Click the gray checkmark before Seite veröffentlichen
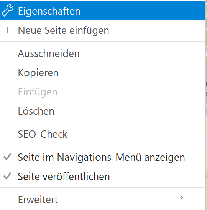The height and width of the screenshot is (210, 207). tap(7, 176)
